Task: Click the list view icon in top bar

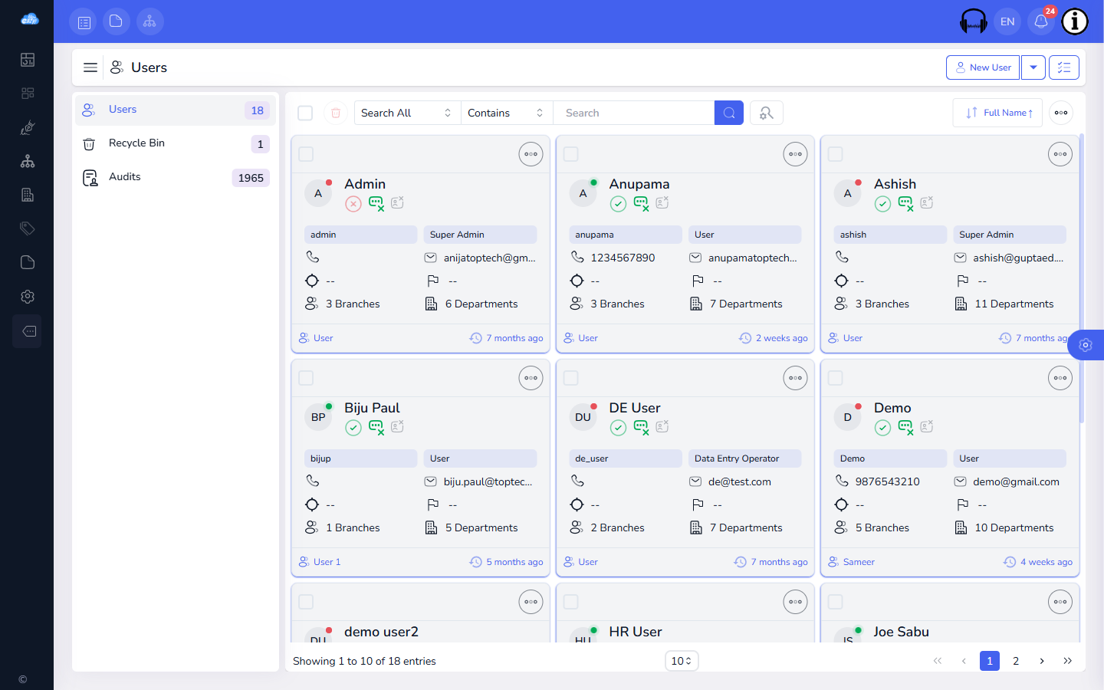Action: [84, 21]
